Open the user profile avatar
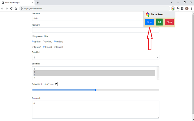Viewport: 194px width, 121px height. point(186,8)
